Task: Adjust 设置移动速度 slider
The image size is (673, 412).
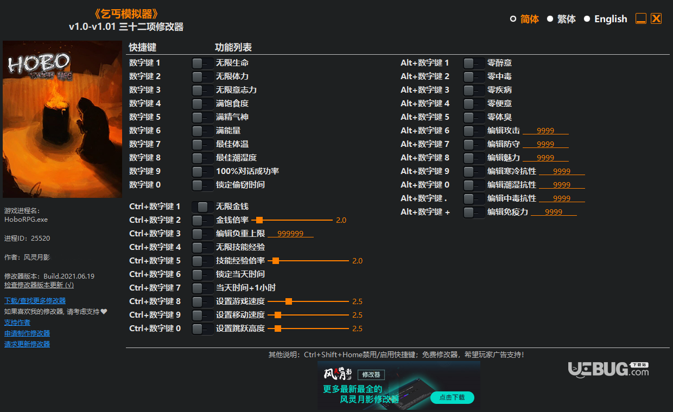Action: click(x=308, y=315)
